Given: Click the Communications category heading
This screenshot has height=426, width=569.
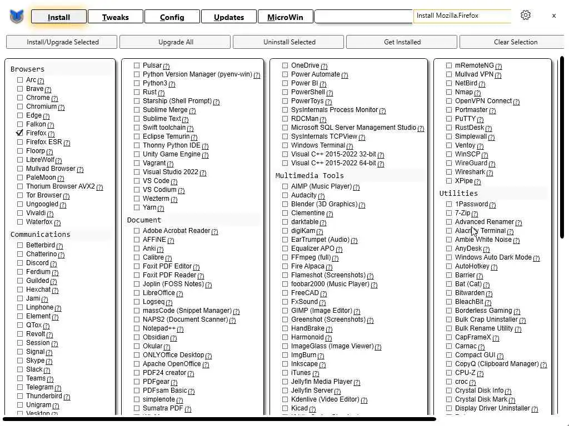Looking at the screenshot, I should click(x=40, y=235).
